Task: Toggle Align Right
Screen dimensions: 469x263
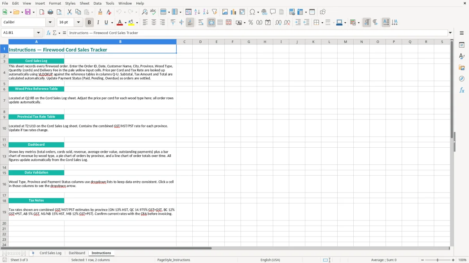Action: pos(162,23)
